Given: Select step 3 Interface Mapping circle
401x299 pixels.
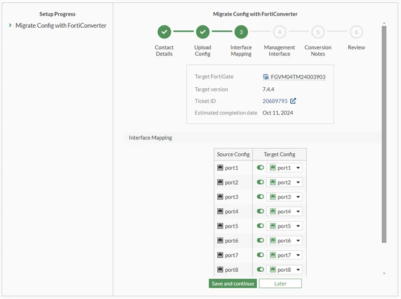Looking at the screenshot, I should [x=241, y=32].
